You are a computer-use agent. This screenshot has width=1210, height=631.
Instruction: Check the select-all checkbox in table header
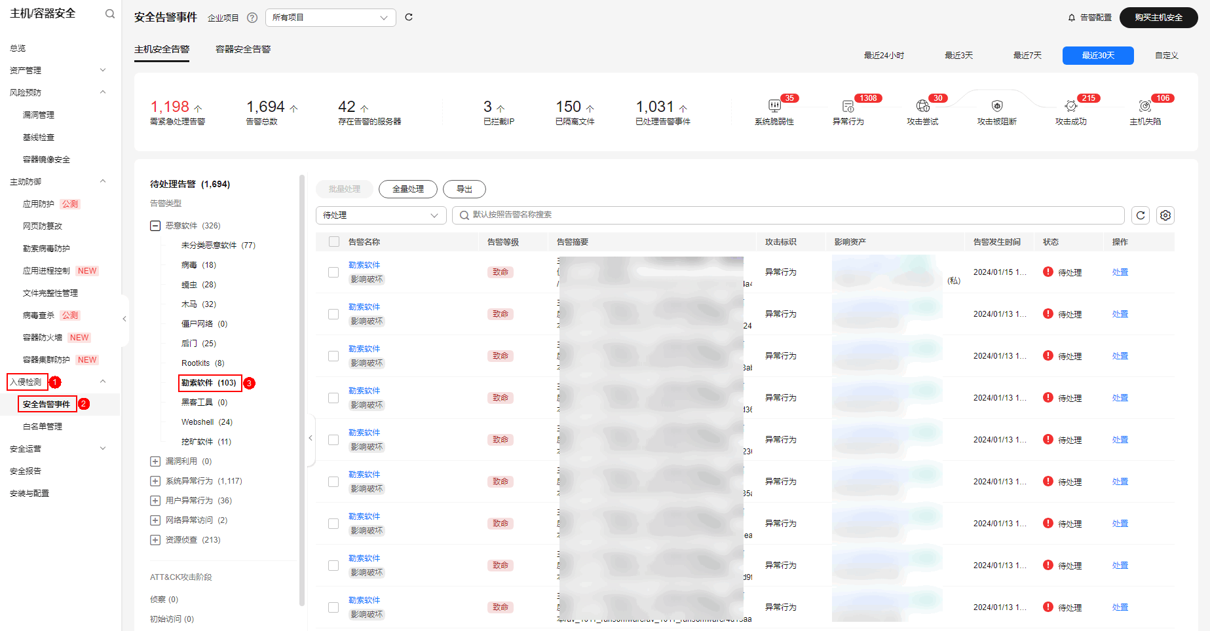333,242
